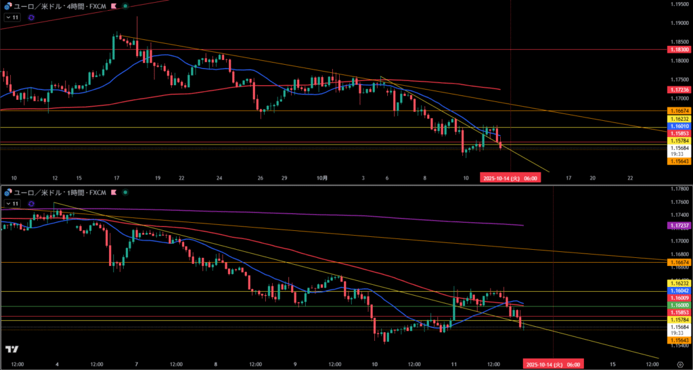The image size is (693, 370).
Task: Open the ユーロ/米ドル 4時間 symbol title
Action: [x=60, y=5]
